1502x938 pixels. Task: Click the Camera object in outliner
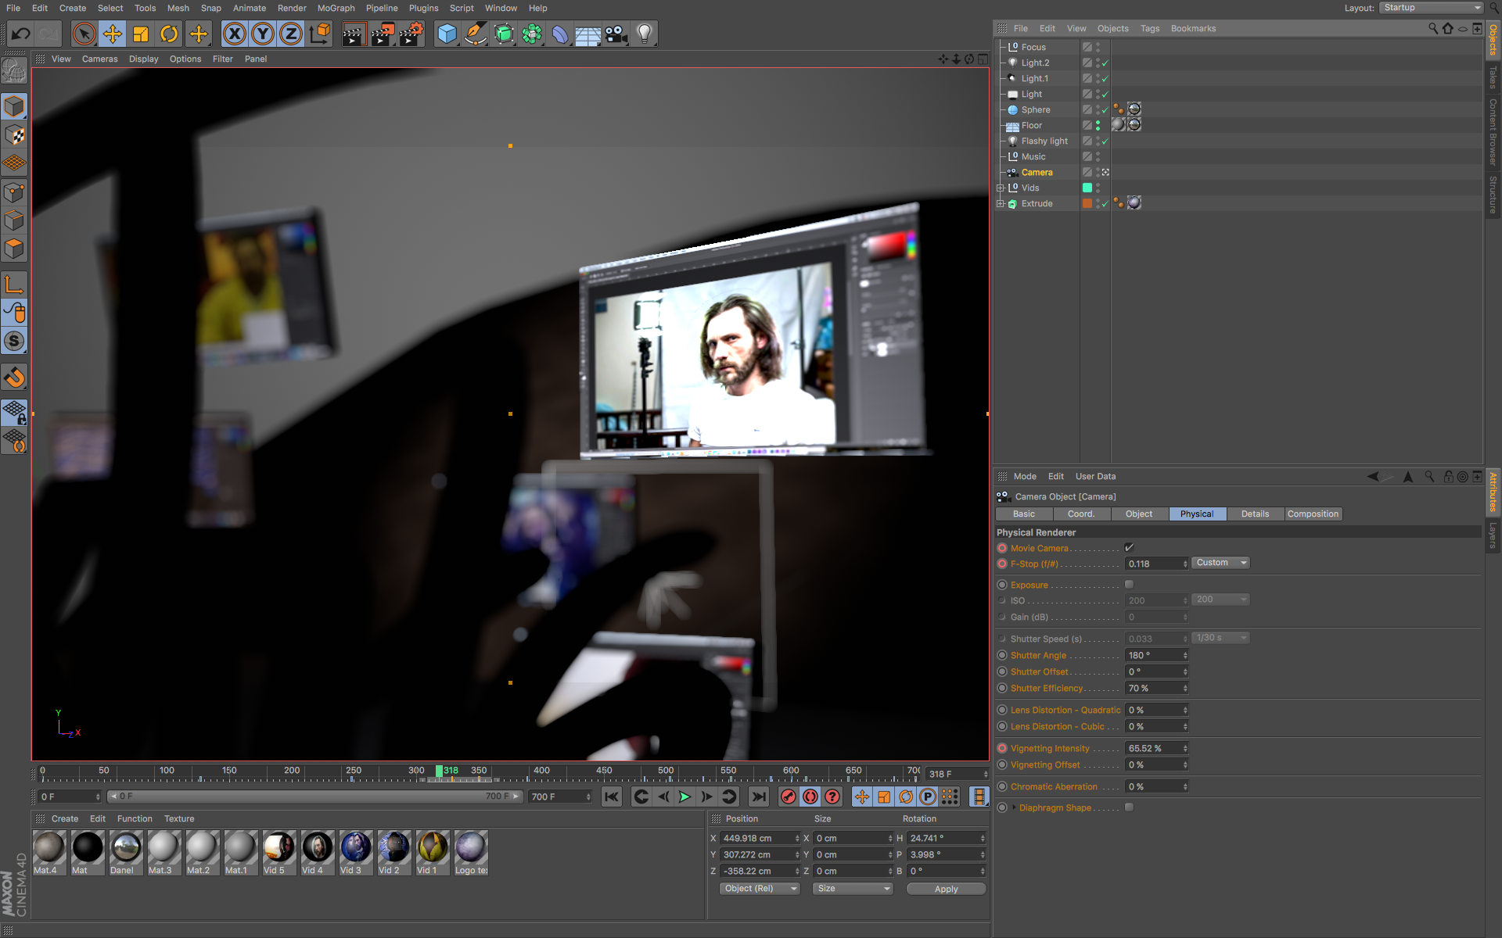click(1038, 172)
